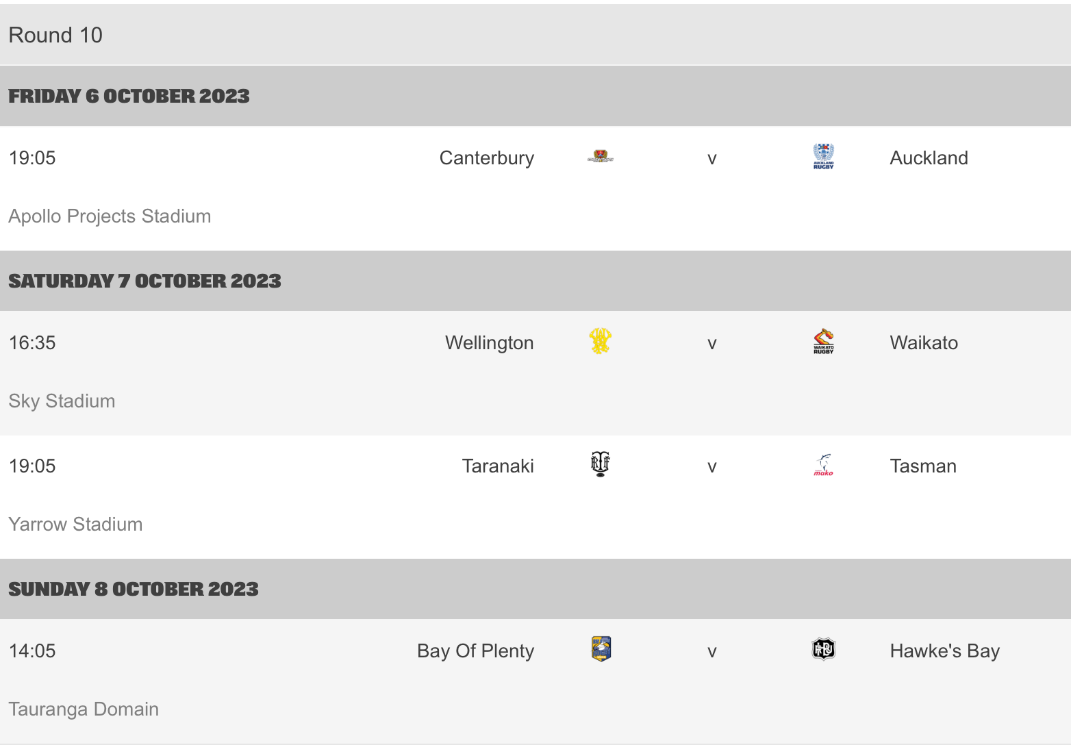Click the Canterbury team logo
This screenshot has width=1071, height=745.
[x=601, y=157]
